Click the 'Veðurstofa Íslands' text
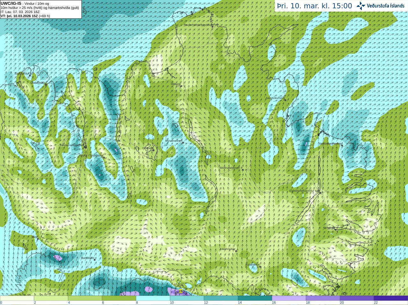The image size is (408, 305). click(386, 6)
